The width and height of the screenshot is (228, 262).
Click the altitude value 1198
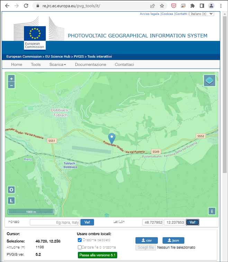pyautogui.click(x=40, y=247)
